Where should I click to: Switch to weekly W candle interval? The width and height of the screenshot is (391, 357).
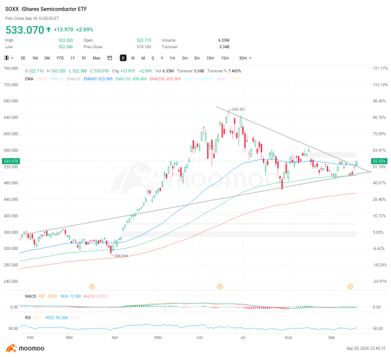pyautogui.click(x=133, y=58)
